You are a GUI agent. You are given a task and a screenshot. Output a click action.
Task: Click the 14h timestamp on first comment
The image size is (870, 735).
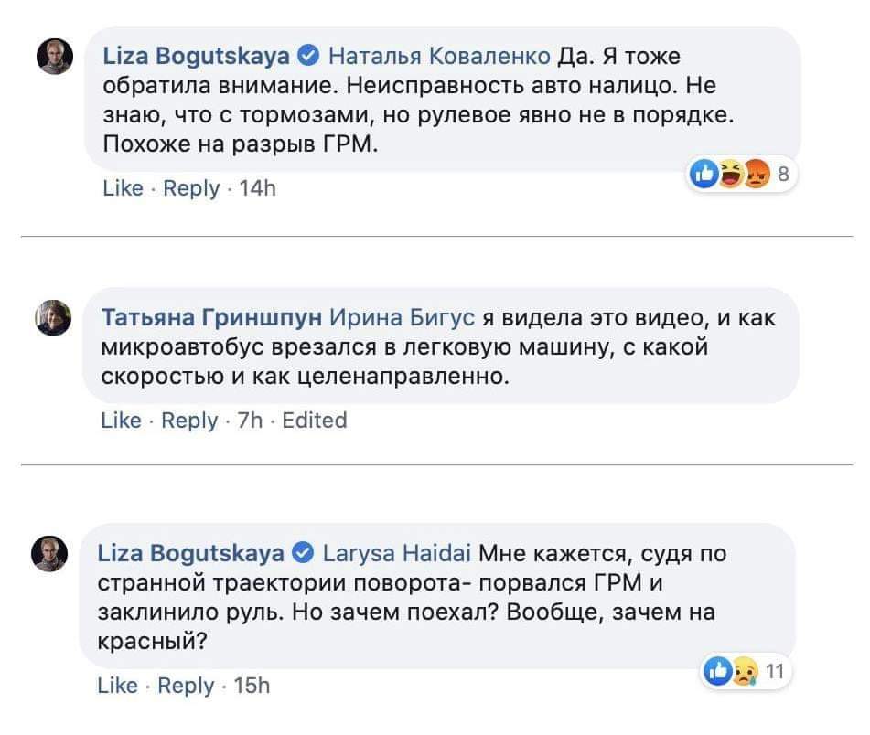tap(256, 188)
